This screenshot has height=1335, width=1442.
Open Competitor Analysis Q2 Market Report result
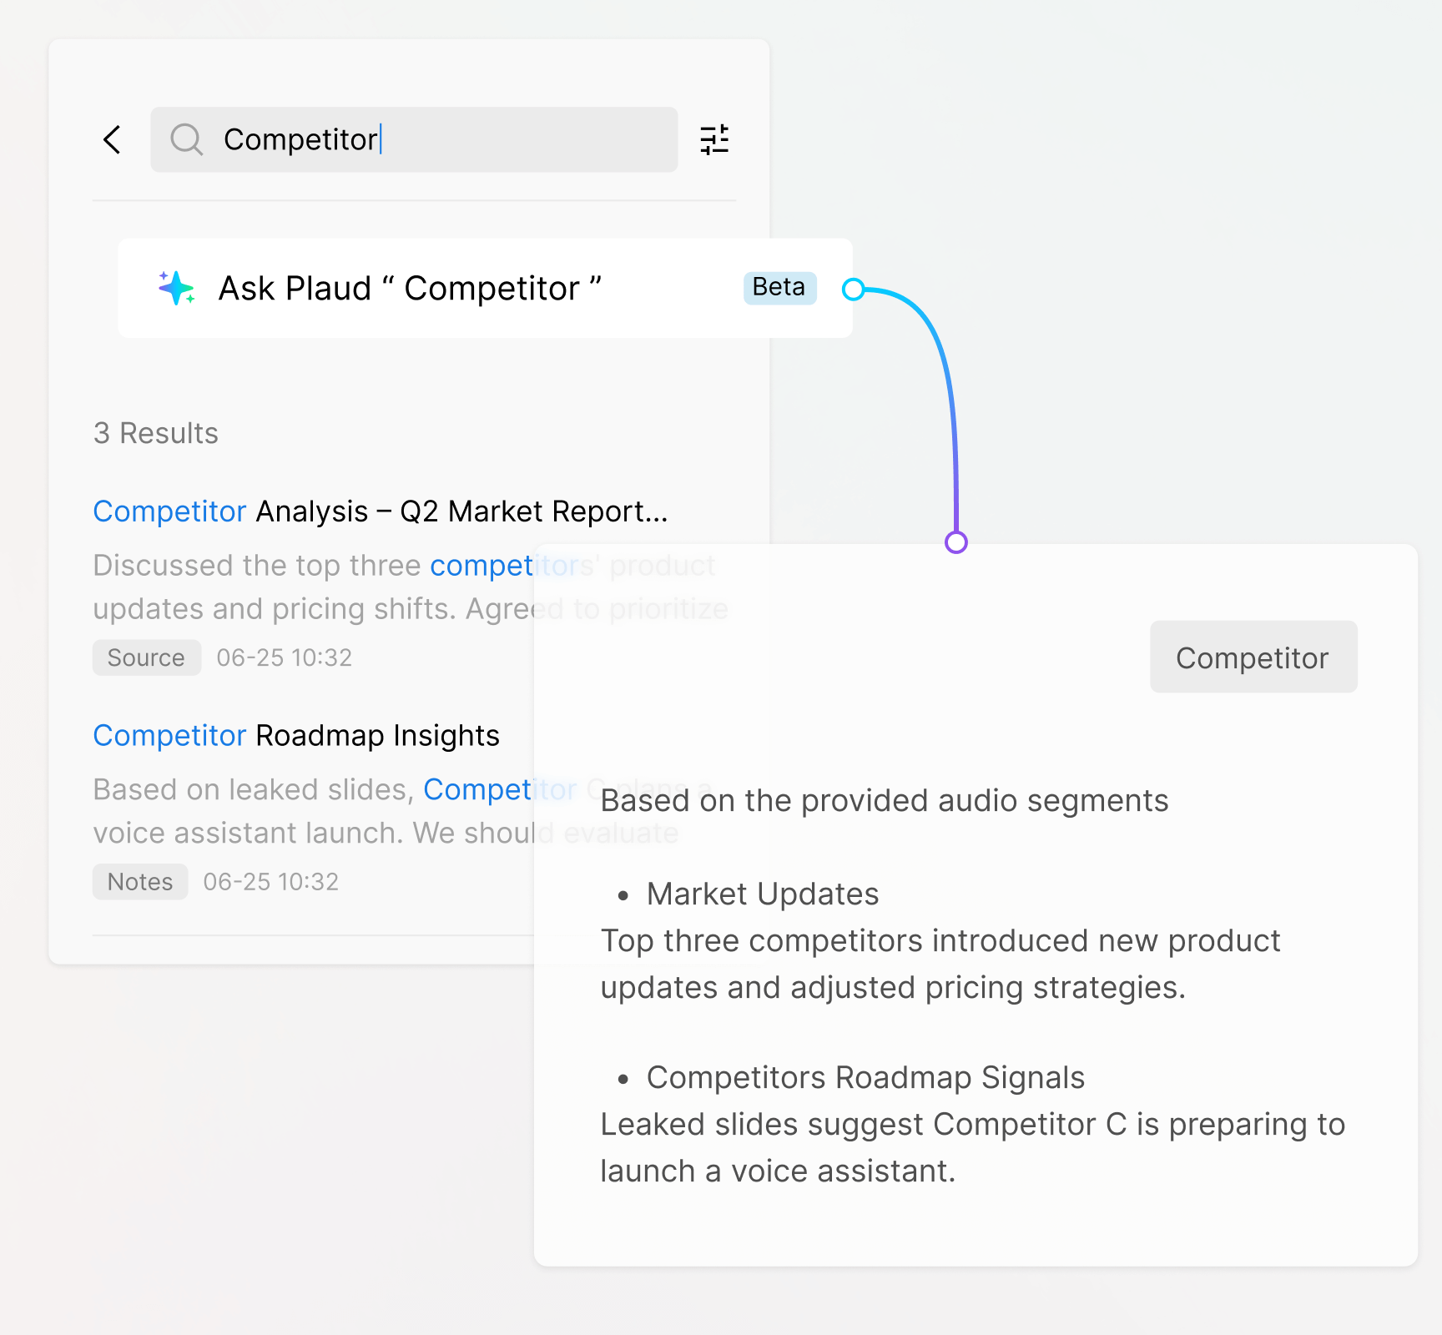(x=380, y=511)
